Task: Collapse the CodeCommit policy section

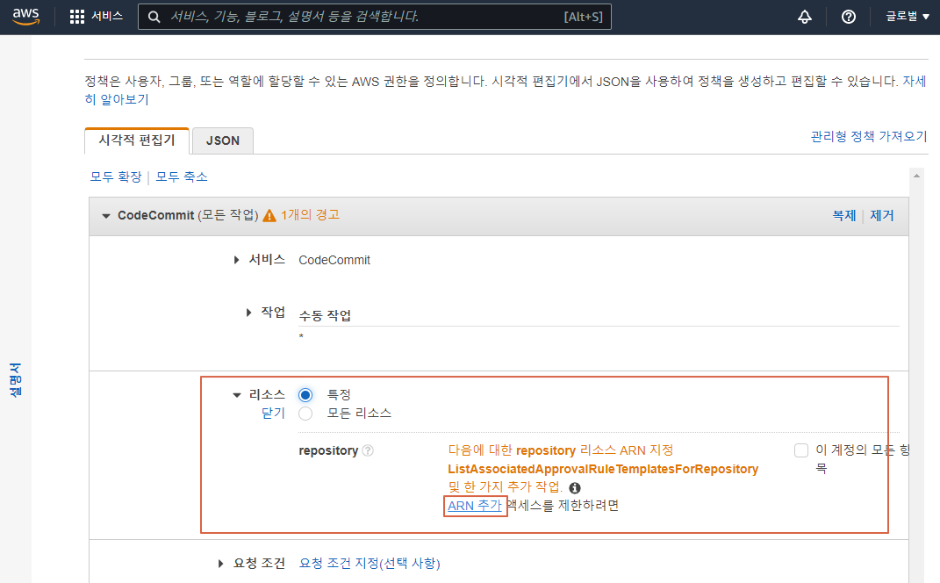Action: pyautogui.click(x=106, y=216)
